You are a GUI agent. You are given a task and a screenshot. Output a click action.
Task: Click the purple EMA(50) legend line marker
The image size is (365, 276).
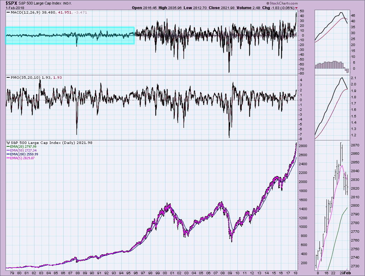click(x=8, y=151)
